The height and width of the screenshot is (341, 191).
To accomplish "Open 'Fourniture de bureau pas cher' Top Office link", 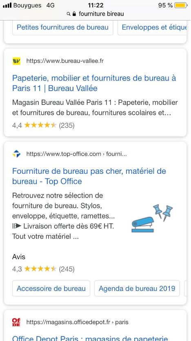I will (89, 176).
